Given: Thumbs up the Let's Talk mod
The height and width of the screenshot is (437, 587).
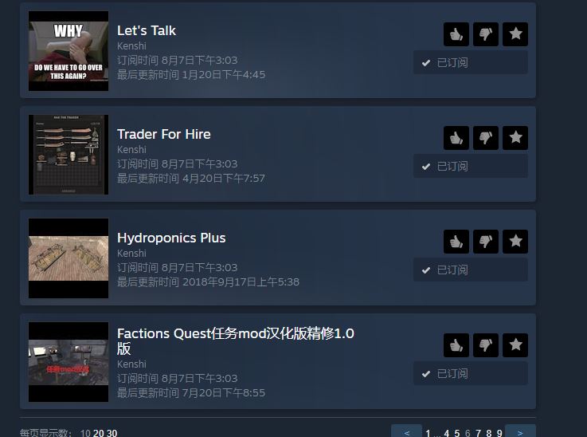Looking at the screenshot, I should pyautogui.click(x=456, y=34).
